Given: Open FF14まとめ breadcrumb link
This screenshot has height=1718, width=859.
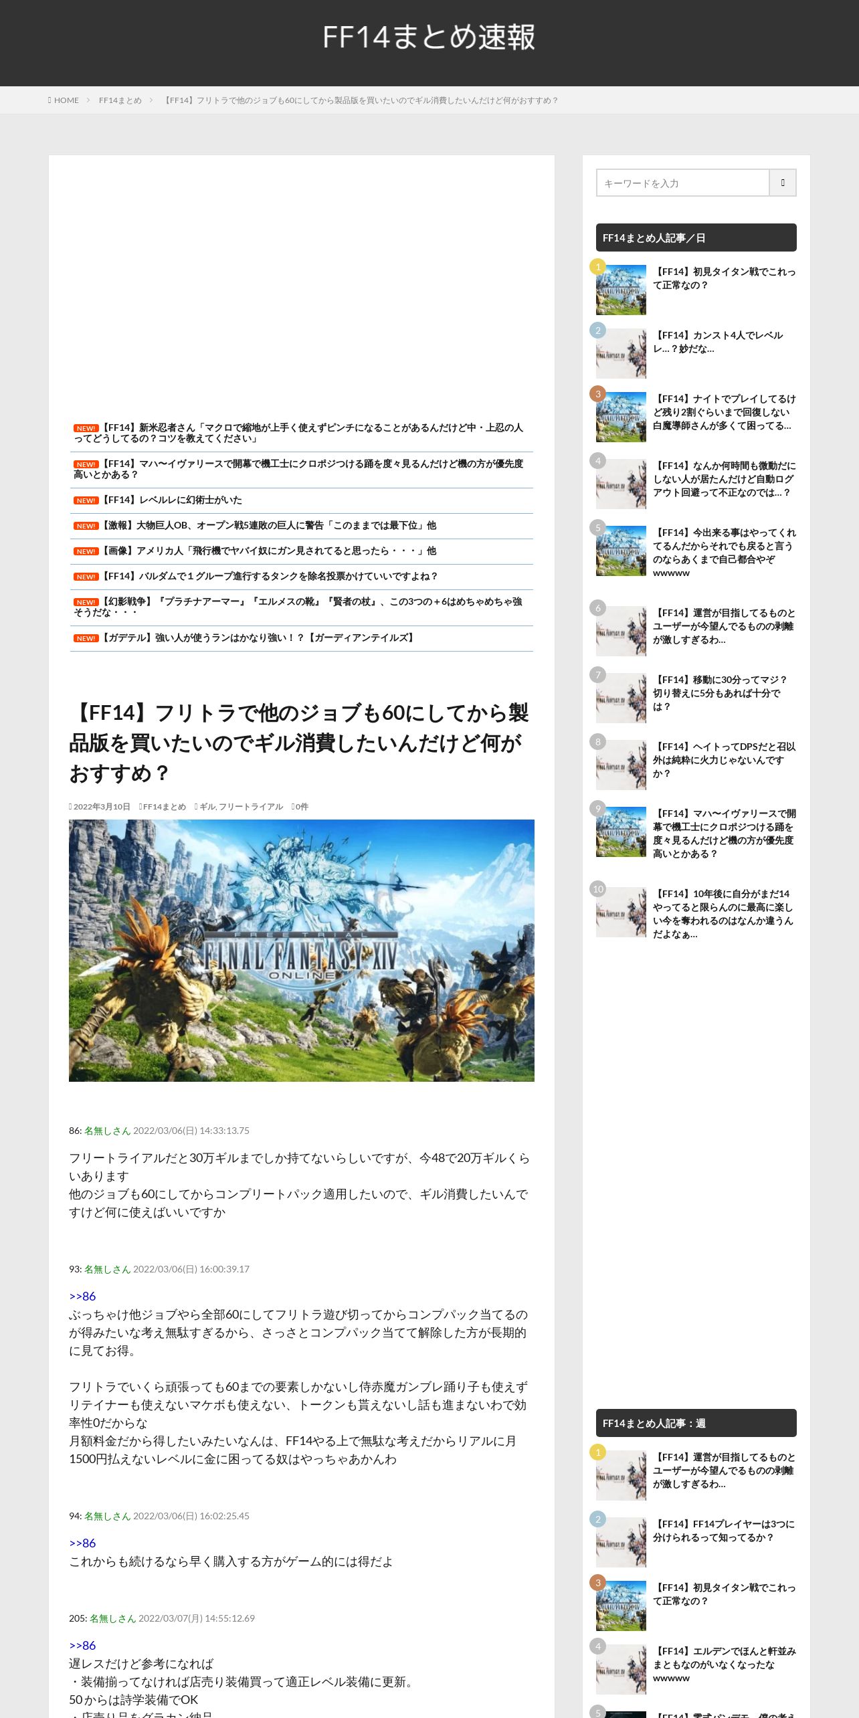Looking at the screenshot, I should (120, 100).
